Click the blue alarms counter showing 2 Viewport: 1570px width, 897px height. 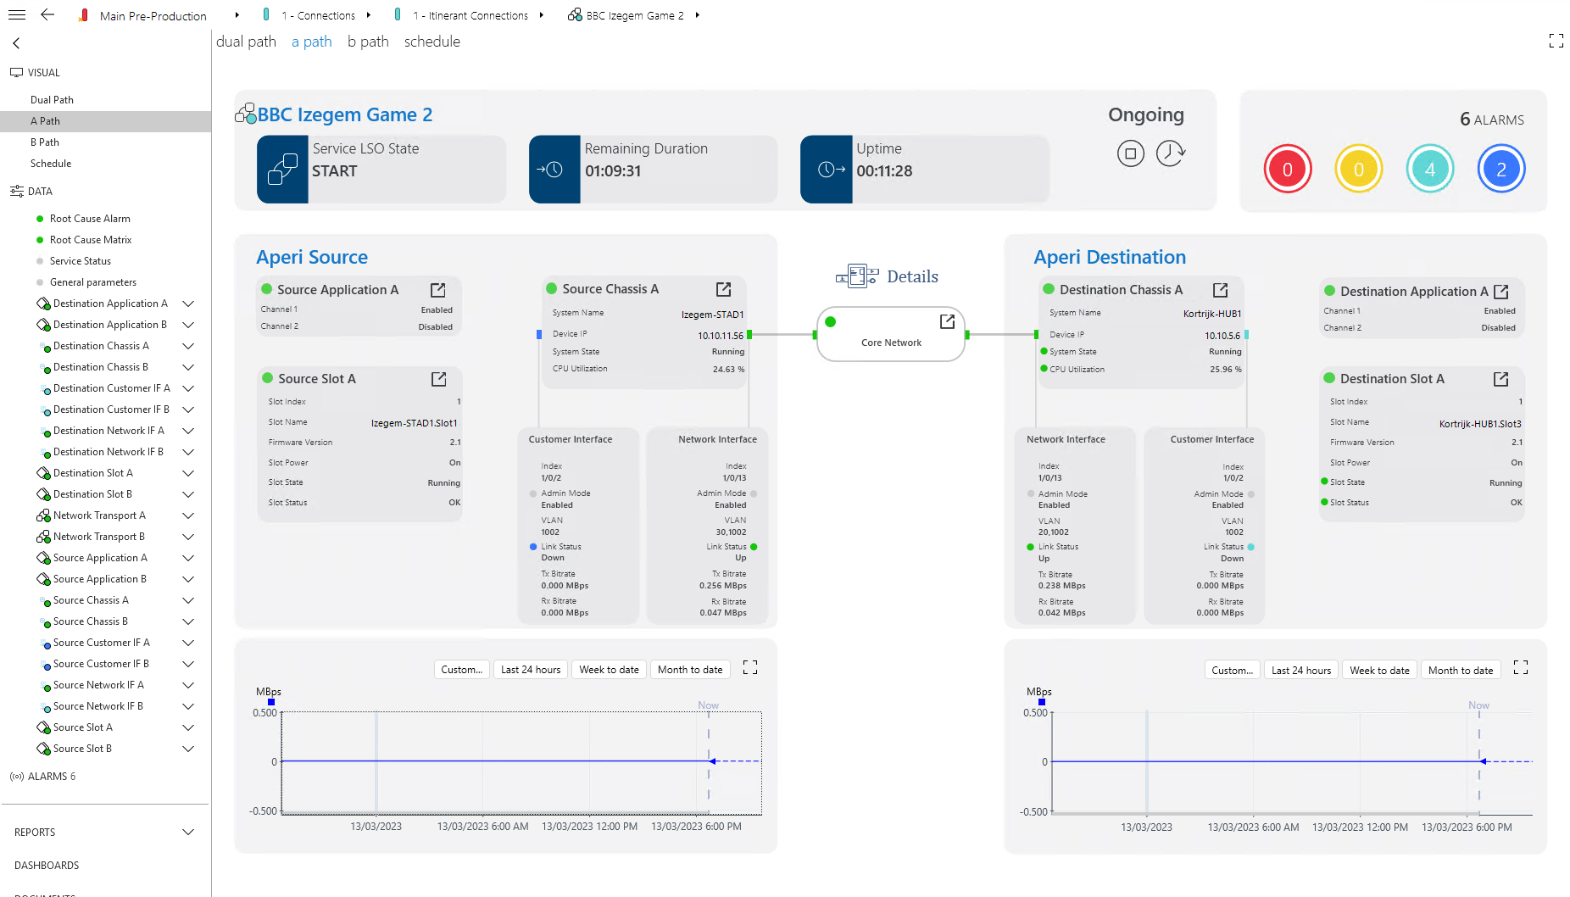1500,170
